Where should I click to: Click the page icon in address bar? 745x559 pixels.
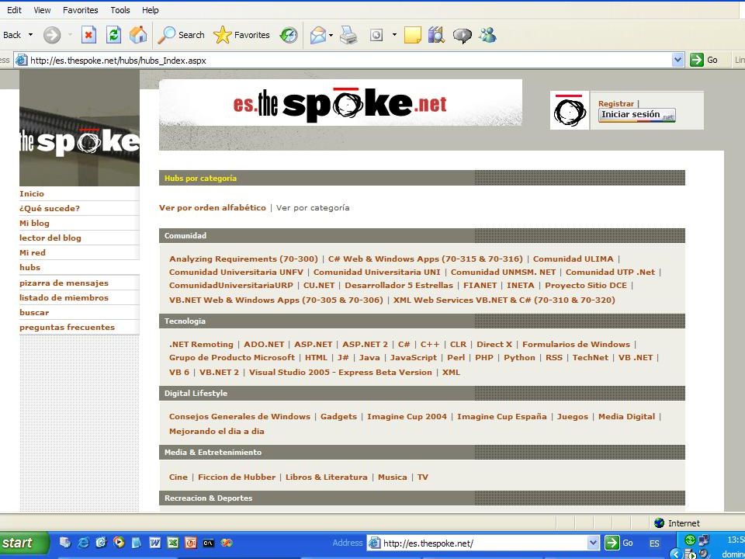point(21,60)
